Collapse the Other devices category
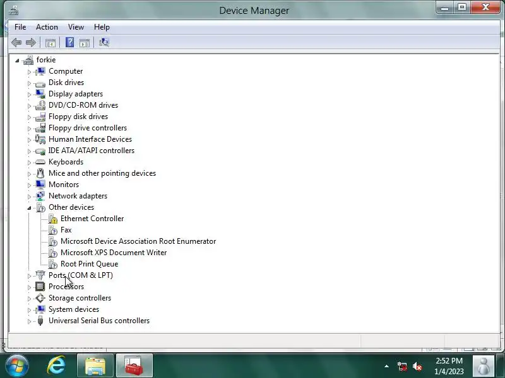Viewport: 505px width, 378px height. (x=29, y=208)
